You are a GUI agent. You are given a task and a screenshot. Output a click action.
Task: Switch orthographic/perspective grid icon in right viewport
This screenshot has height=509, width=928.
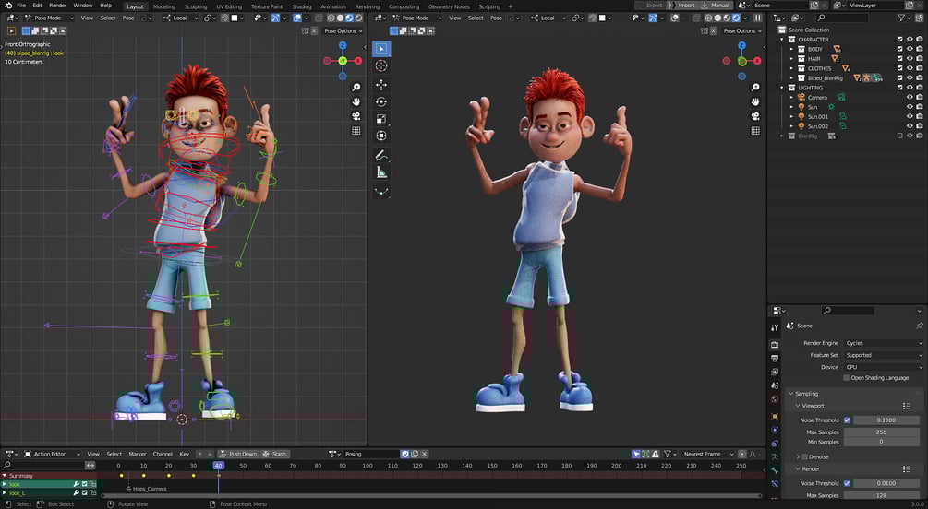click(x=755, y=131)
